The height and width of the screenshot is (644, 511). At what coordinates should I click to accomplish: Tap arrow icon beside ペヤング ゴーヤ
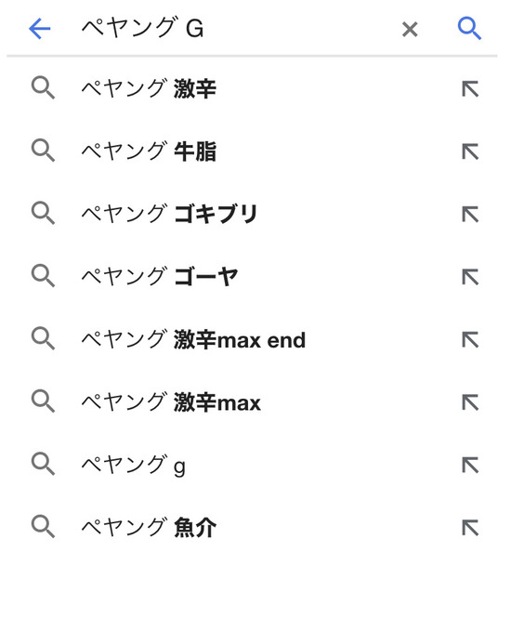(x=470, y=277)
